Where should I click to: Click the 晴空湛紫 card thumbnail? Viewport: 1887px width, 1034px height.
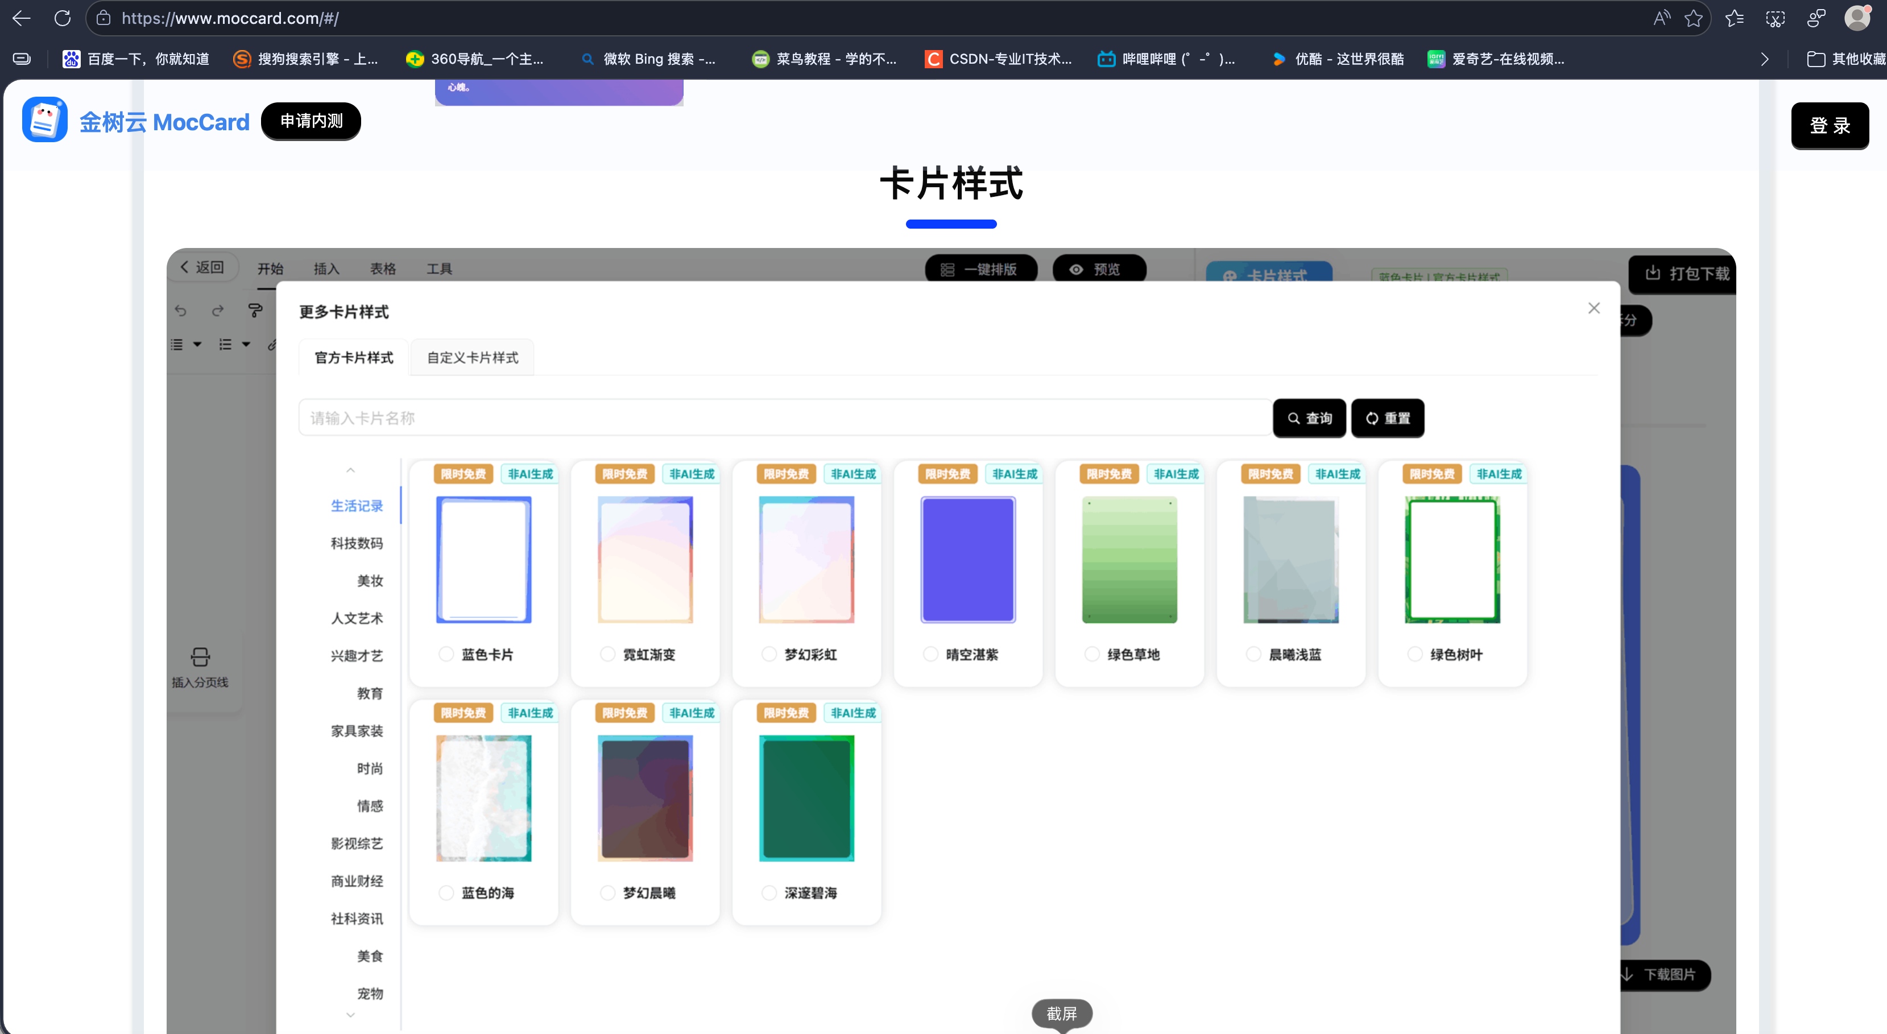pyautogui.click(x=969, y=559)
